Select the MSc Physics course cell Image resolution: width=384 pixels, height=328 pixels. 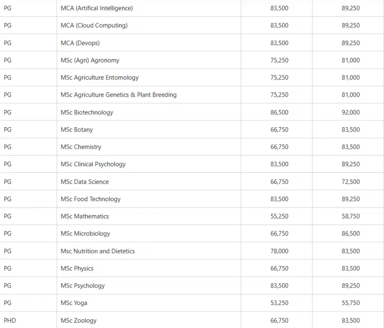click(77, 268)
